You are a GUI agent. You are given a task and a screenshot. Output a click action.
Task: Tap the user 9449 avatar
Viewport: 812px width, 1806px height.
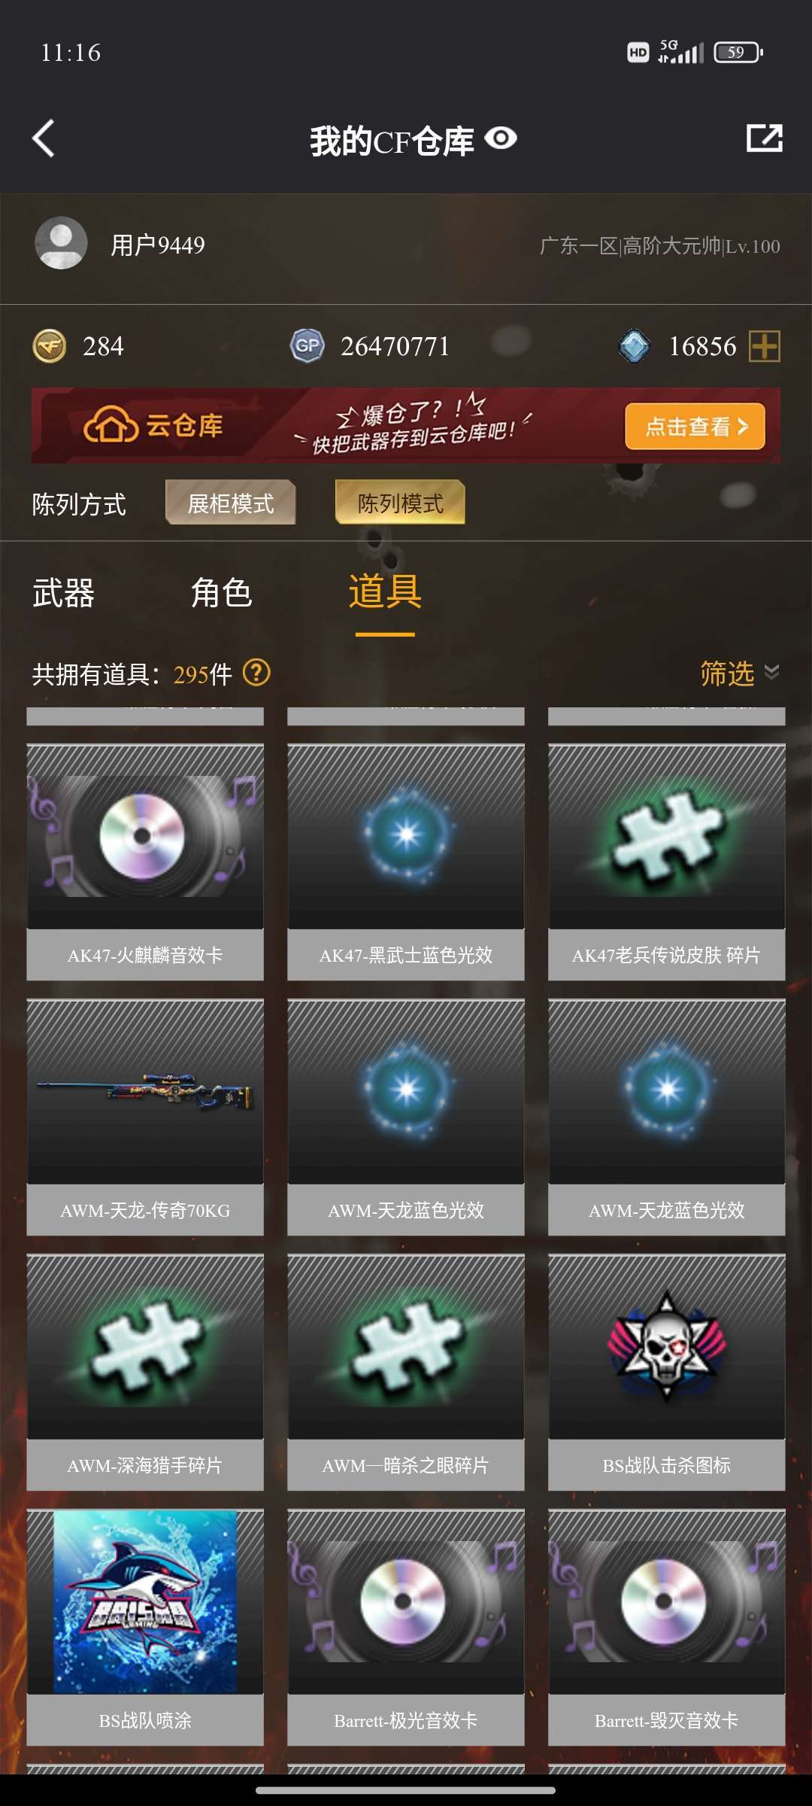pyautogui.click(x=61, y=243)
